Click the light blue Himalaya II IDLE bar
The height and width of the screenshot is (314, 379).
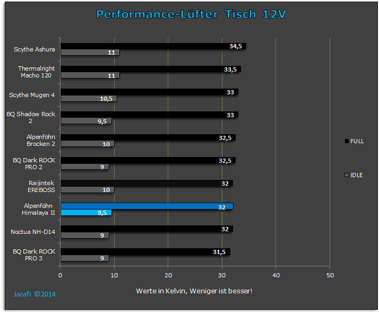tap(86, 213)
